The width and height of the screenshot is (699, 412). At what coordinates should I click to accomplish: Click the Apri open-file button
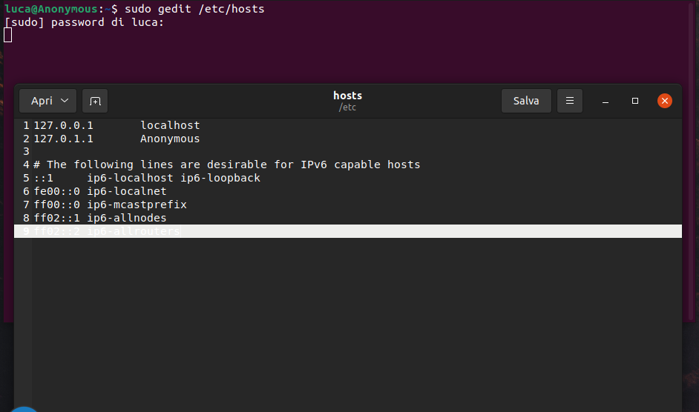42,101
